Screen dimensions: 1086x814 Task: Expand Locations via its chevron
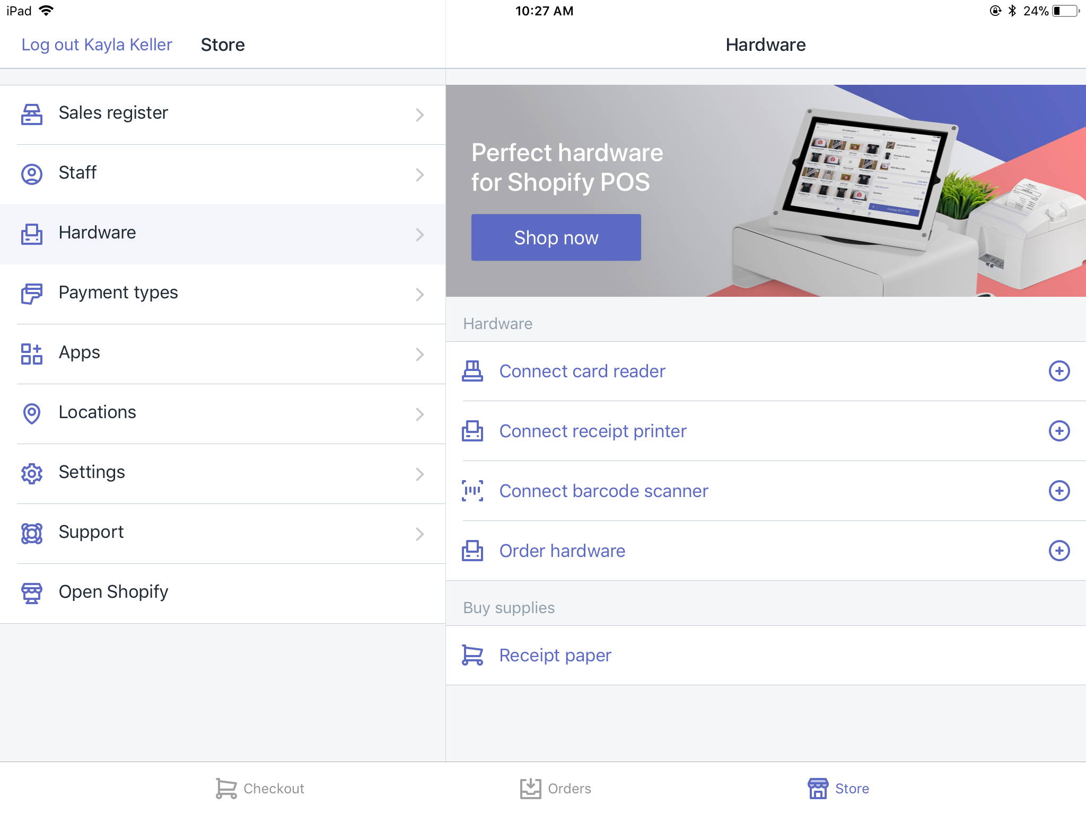[x=420, y=414]
